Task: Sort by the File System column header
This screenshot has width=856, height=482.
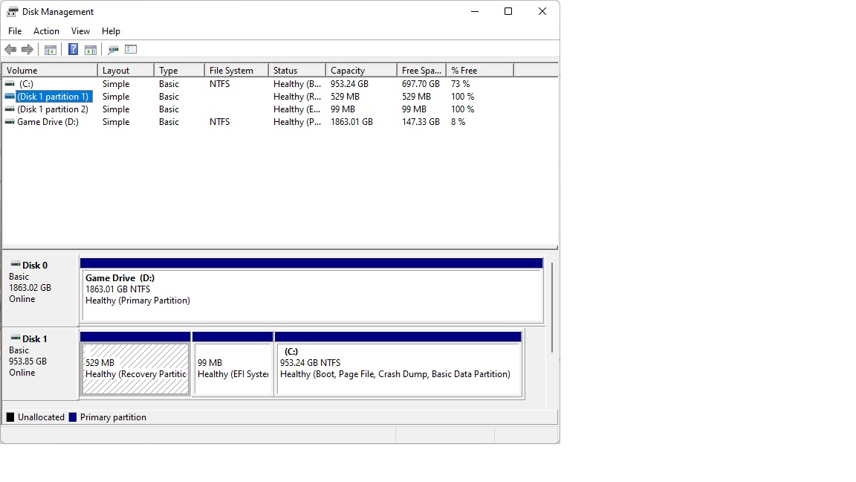Action: coord(237,71)
